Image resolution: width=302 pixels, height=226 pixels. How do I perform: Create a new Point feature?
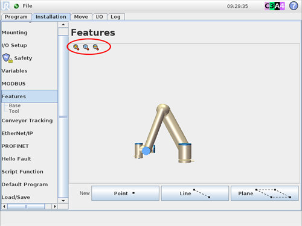[125, 193]
